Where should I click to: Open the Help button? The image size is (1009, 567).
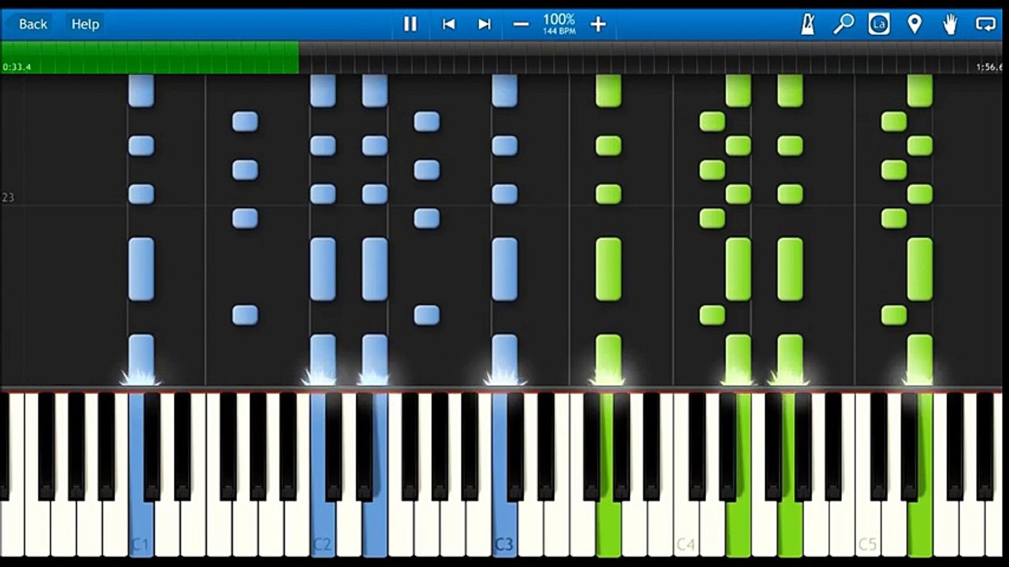pos(85,24)
